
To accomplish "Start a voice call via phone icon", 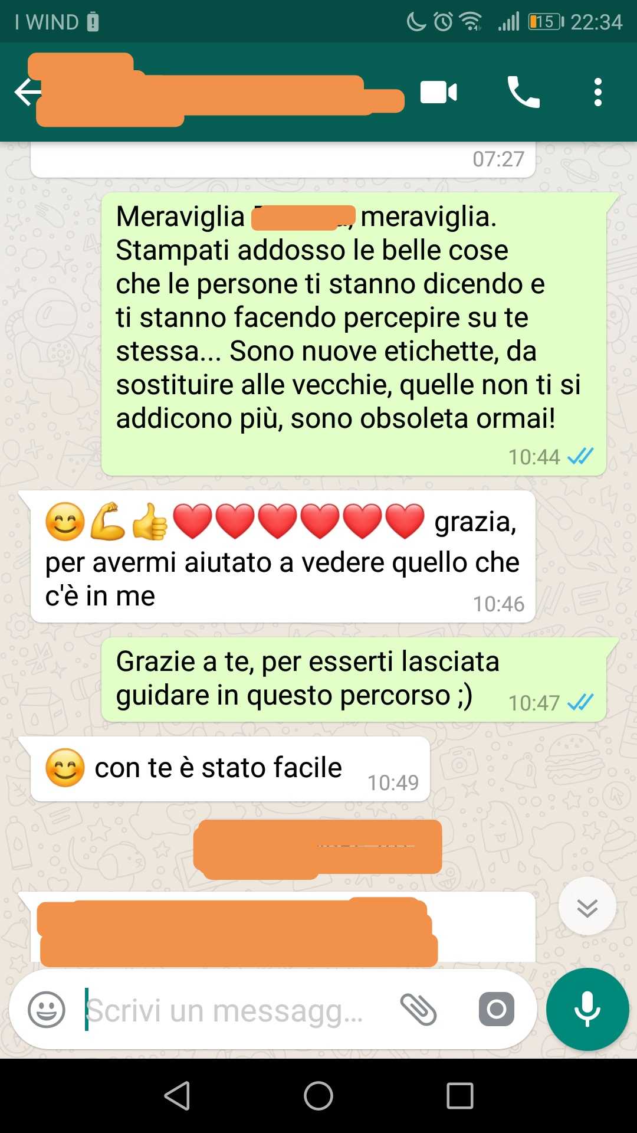I will (523, 92).
